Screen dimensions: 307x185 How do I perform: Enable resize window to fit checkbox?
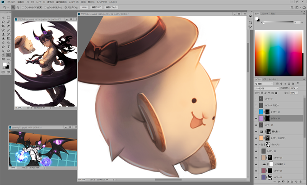tap(23, 7)
